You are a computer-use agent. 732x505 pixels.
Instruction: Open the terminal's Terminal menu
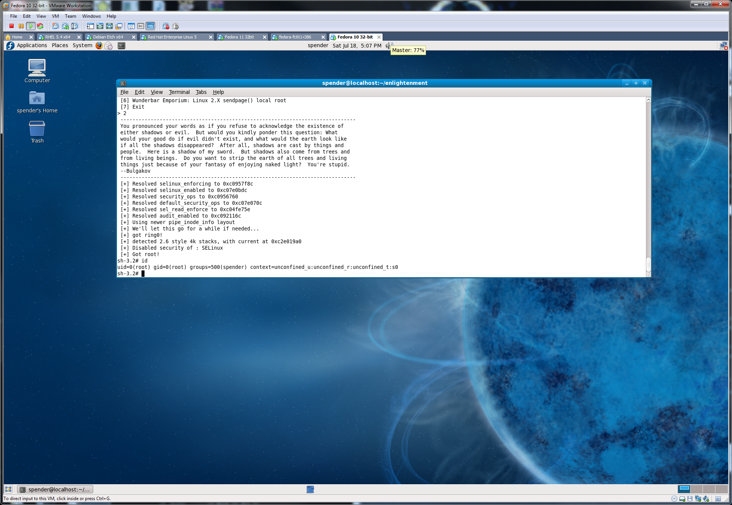179,92
